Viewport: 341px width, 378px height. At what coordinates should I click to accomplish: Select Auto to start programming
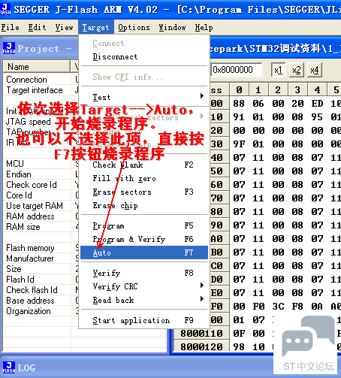coord(144,253)
